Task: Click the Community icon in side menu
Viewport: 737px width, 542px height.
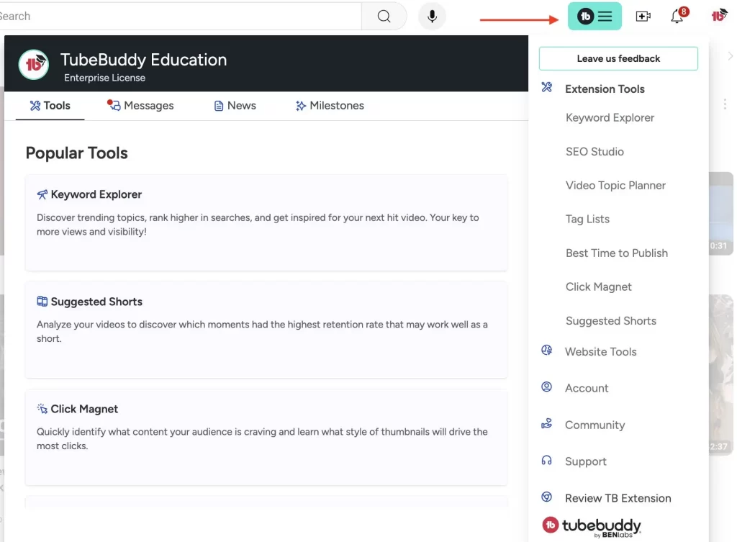Action: pos(546,423)
